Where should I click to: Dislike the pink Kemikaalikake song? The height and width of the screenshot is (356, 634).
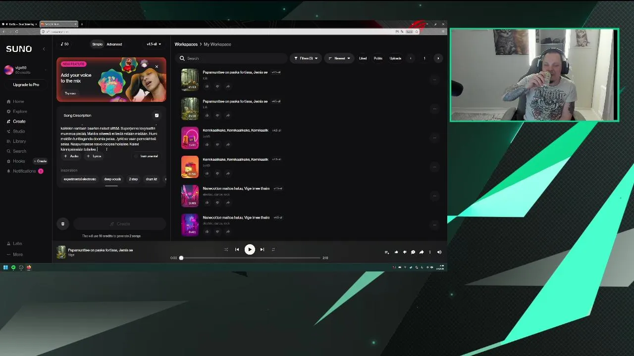(x=217, y=144)
